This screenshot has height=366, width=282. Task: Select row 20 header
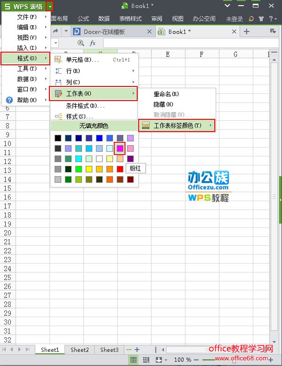pos(8,233)
